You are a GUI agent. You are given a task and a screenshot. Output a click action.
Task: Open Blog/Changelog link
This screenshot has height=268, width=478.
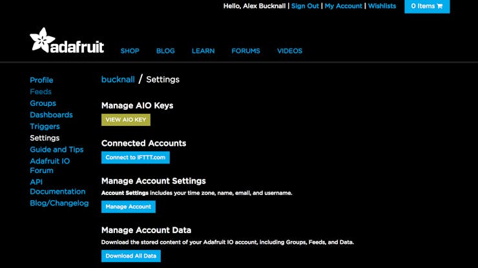[59, 203]
